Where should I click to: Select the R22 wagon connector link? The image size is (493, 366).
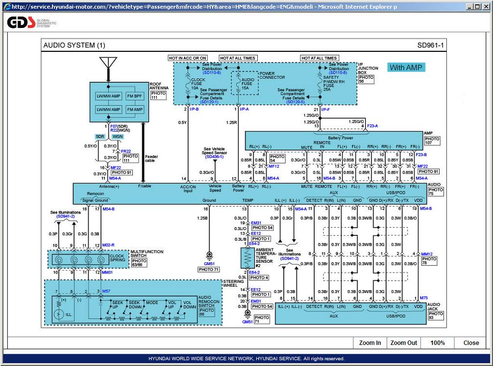114,130
